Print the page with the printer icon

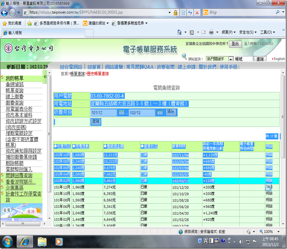pyautogui.click(x=211, y=32)
